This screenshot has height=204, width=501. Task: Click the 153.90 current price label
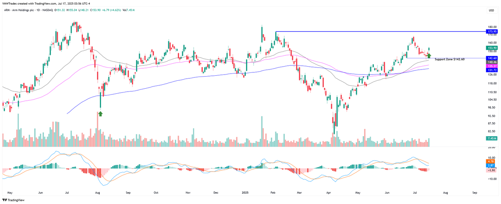pyautogui.click(x=492, y=48)
